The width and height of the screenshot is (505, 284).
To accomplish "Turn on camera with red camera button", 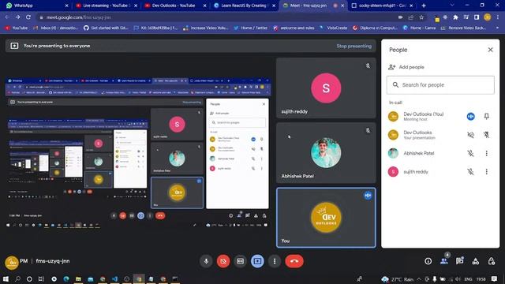I will 223,261.
